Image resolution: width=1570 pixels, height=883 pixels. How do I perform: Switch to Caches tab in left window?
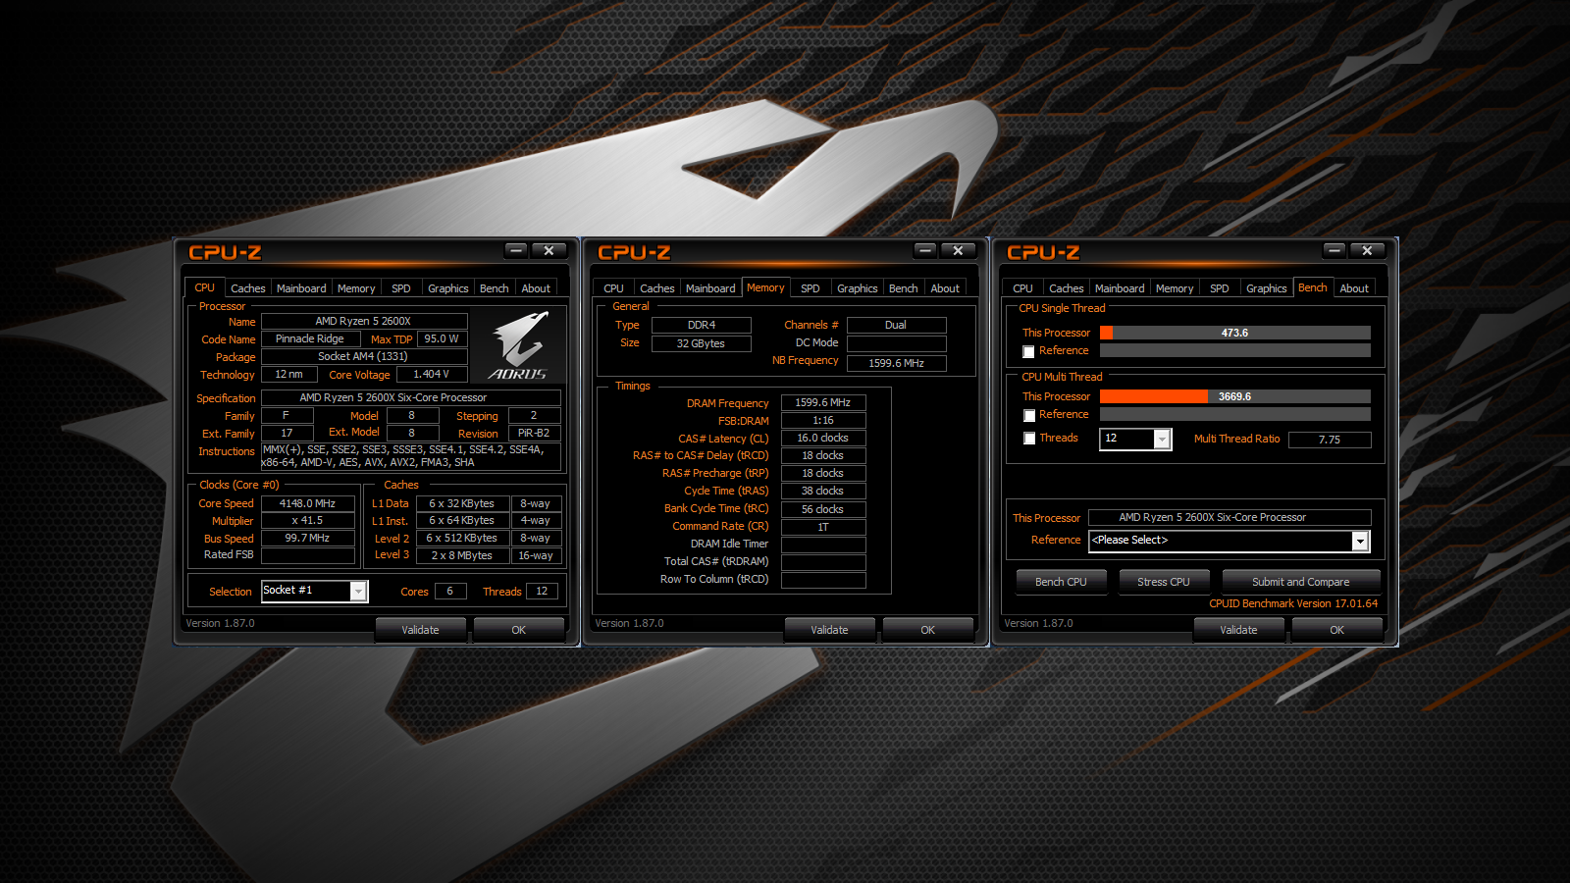coord(248,288)
